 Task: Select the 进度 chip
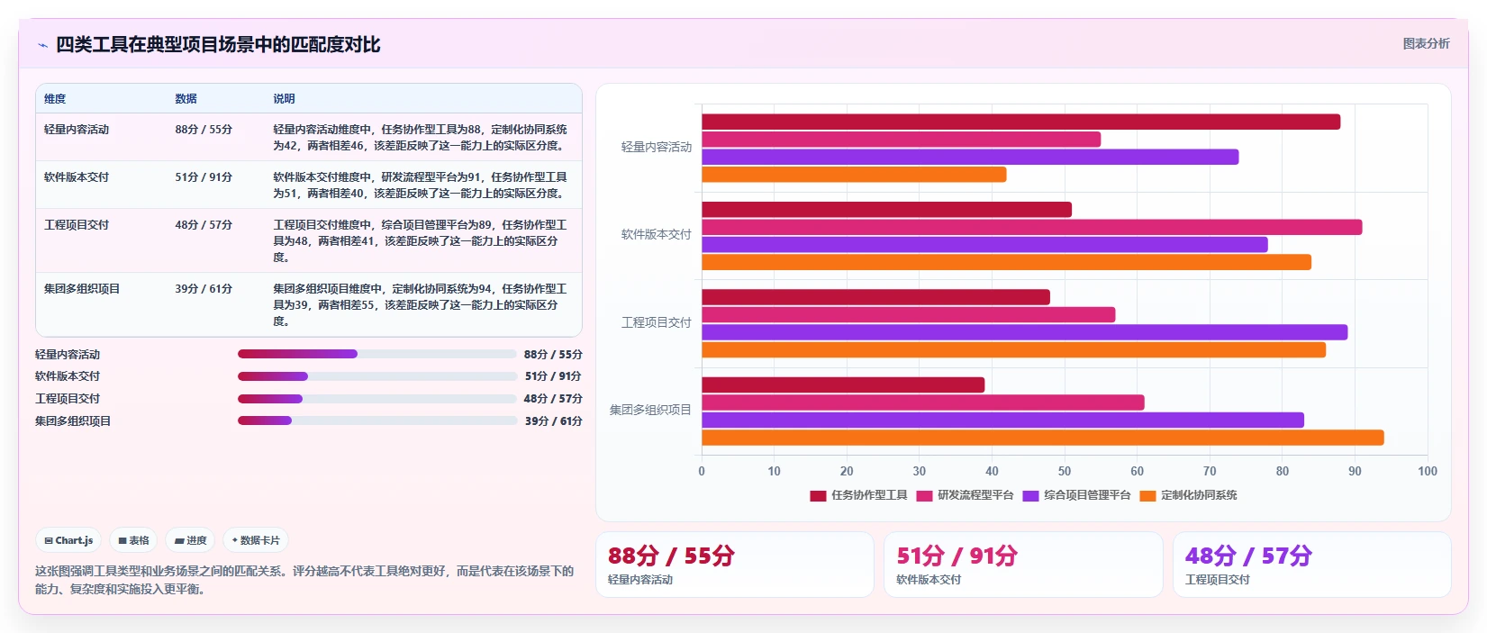tap(190, 540)
